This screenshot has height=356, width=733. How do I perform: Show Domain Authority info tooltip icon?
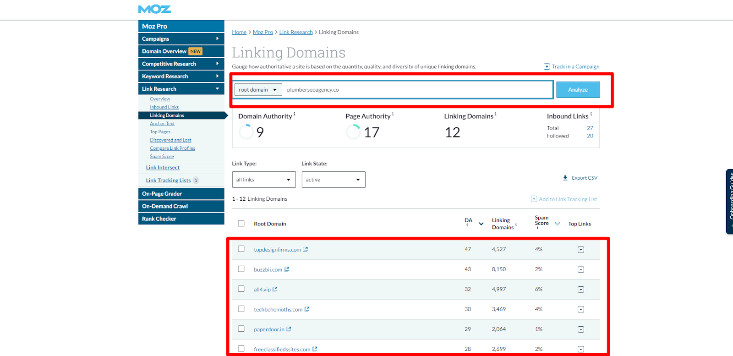tap(295, 114)
